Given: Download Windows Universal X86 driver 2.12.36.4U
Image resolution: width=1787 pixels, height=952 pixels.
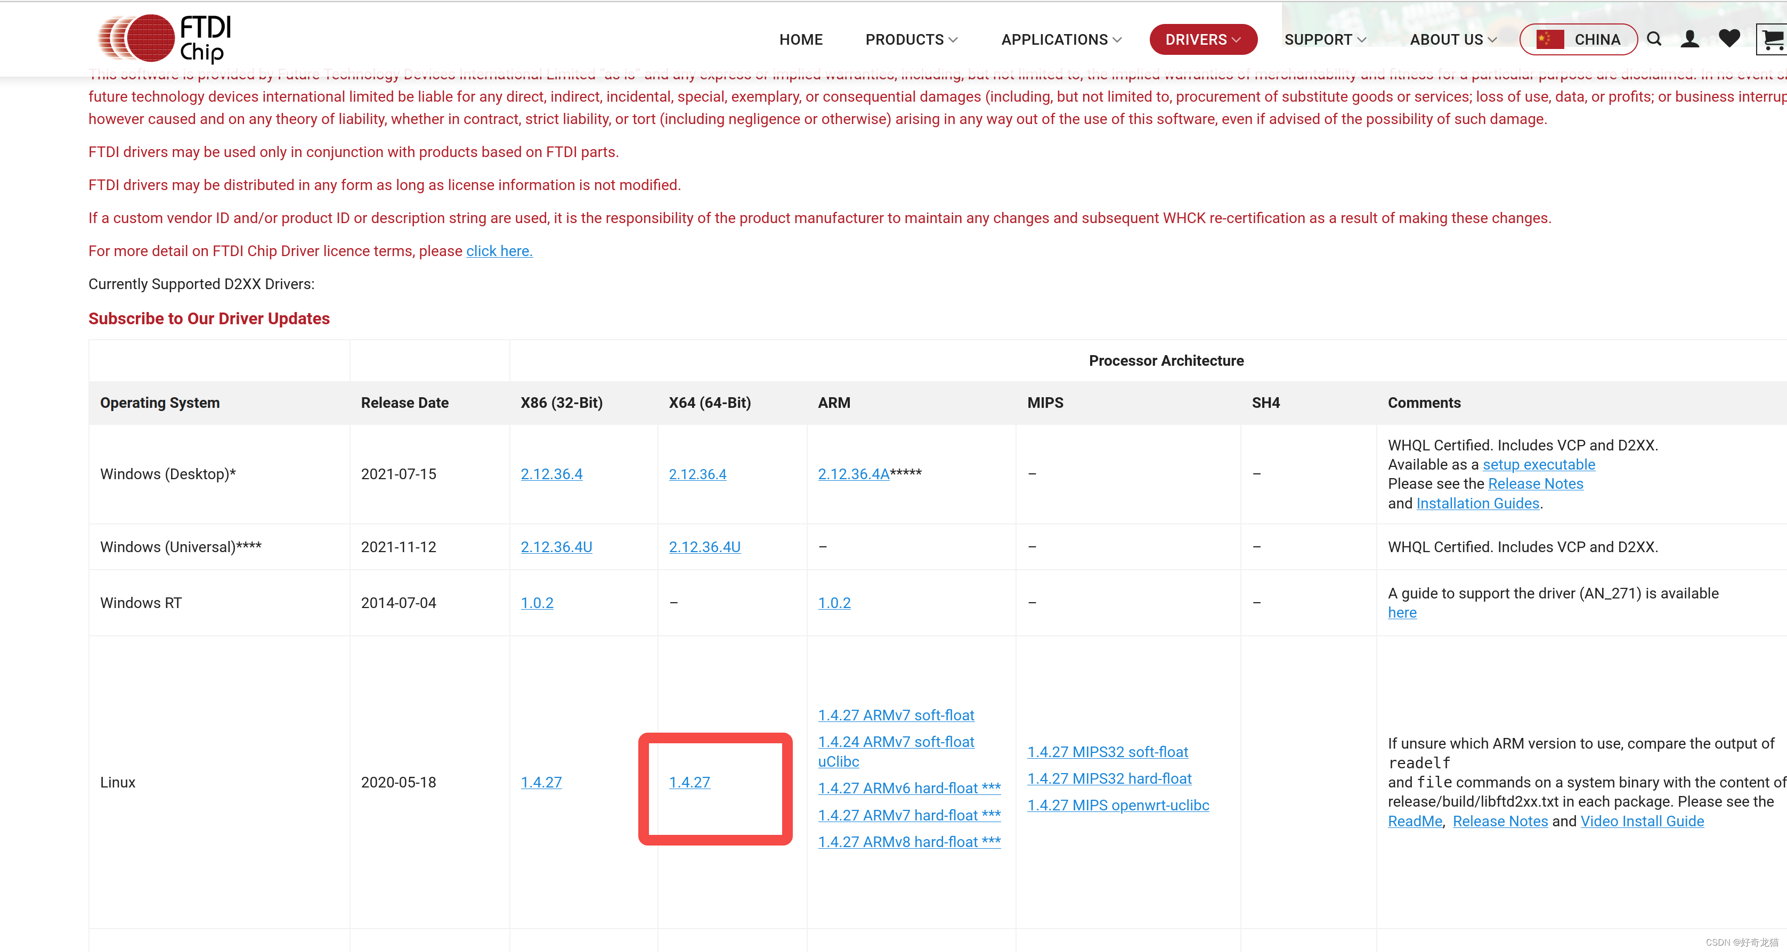Looking at the screenshot, I should (556, 547).
